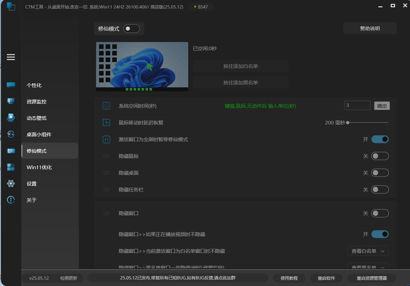Click the settings gear sidebar icon
Image resolution: width=410 pixels, height=286 pixels.
(x=11, y=184)
